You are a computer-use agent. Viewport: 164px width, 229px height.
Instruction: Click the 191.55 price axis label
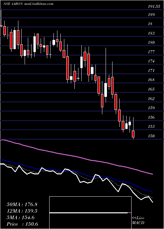(x=154, y=7)
